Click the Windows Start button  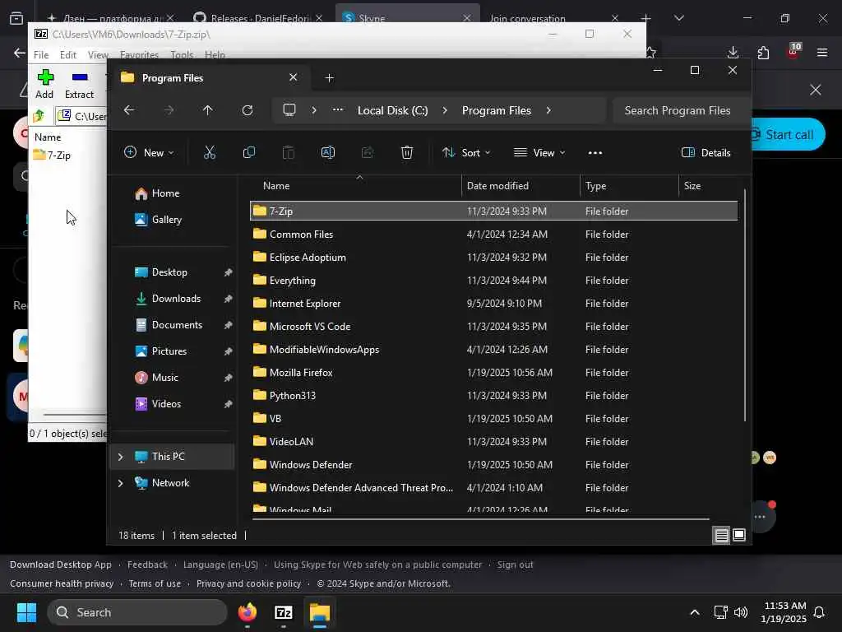point(26,612)
